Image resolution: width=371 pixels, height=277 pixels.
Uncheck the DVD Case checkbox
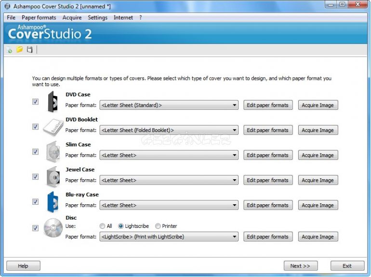click(35, 102)
